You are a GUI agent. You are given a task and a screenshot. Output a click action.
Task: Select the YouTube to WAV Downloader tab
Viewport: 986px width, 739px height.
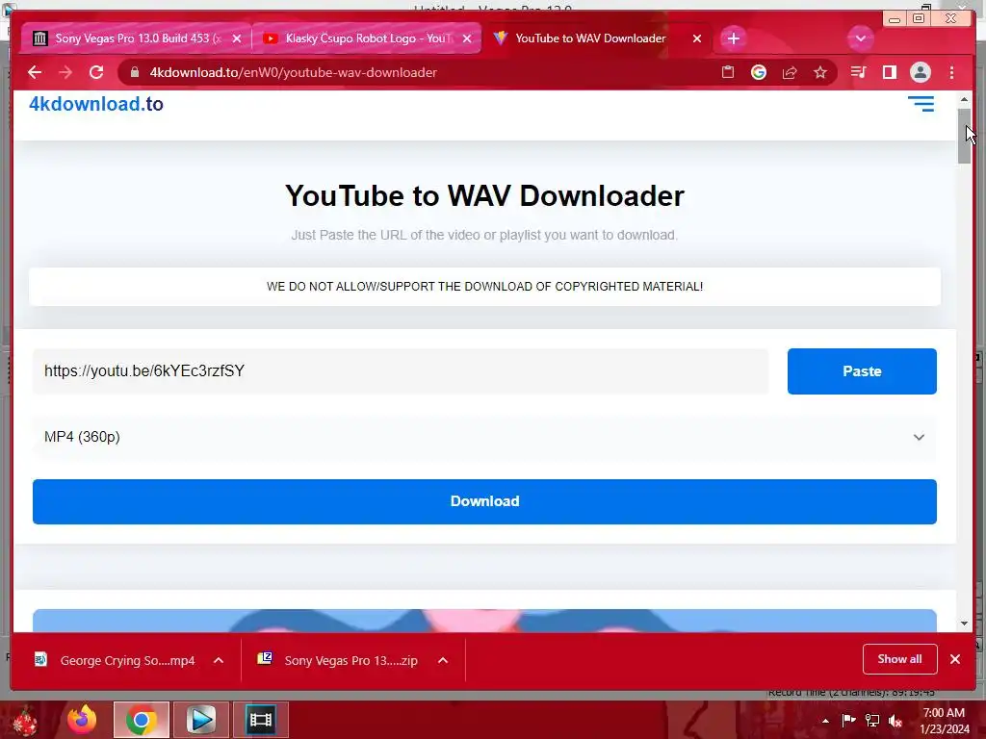click(596, 38)
